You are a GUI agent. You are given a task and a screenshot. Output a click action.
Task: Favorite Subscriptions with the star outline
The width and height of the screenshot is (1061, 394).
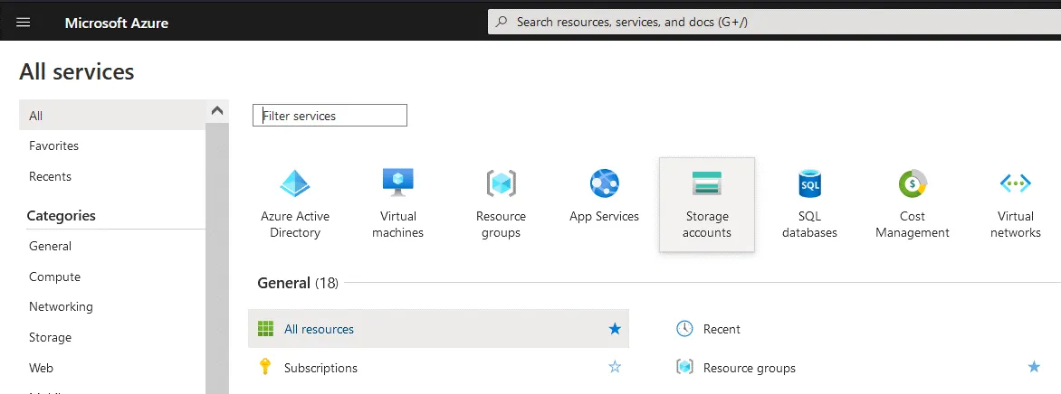tap(615, 368)
